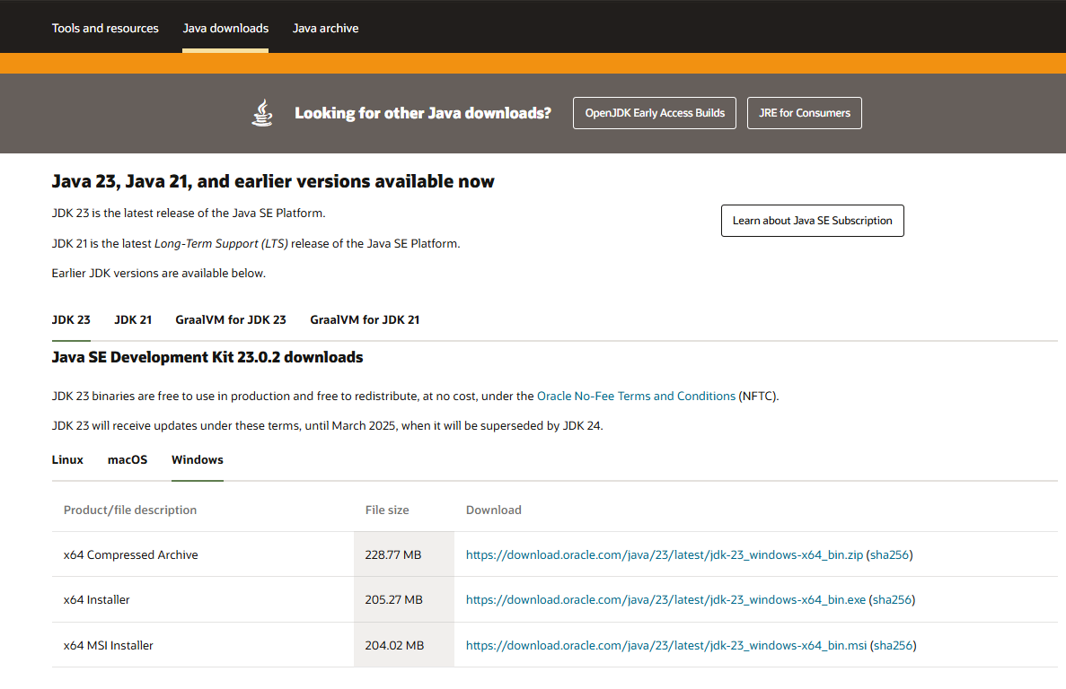The height and width of the screenshot is (689, 1066).
Task: Select the macOS platform tab
Action: point(128,459)
